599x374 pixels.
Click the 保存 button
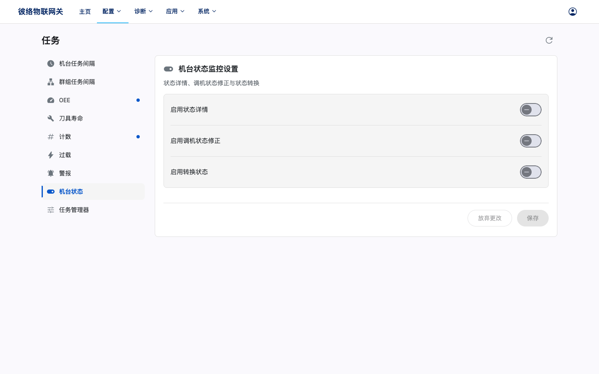tap(533, 218)
